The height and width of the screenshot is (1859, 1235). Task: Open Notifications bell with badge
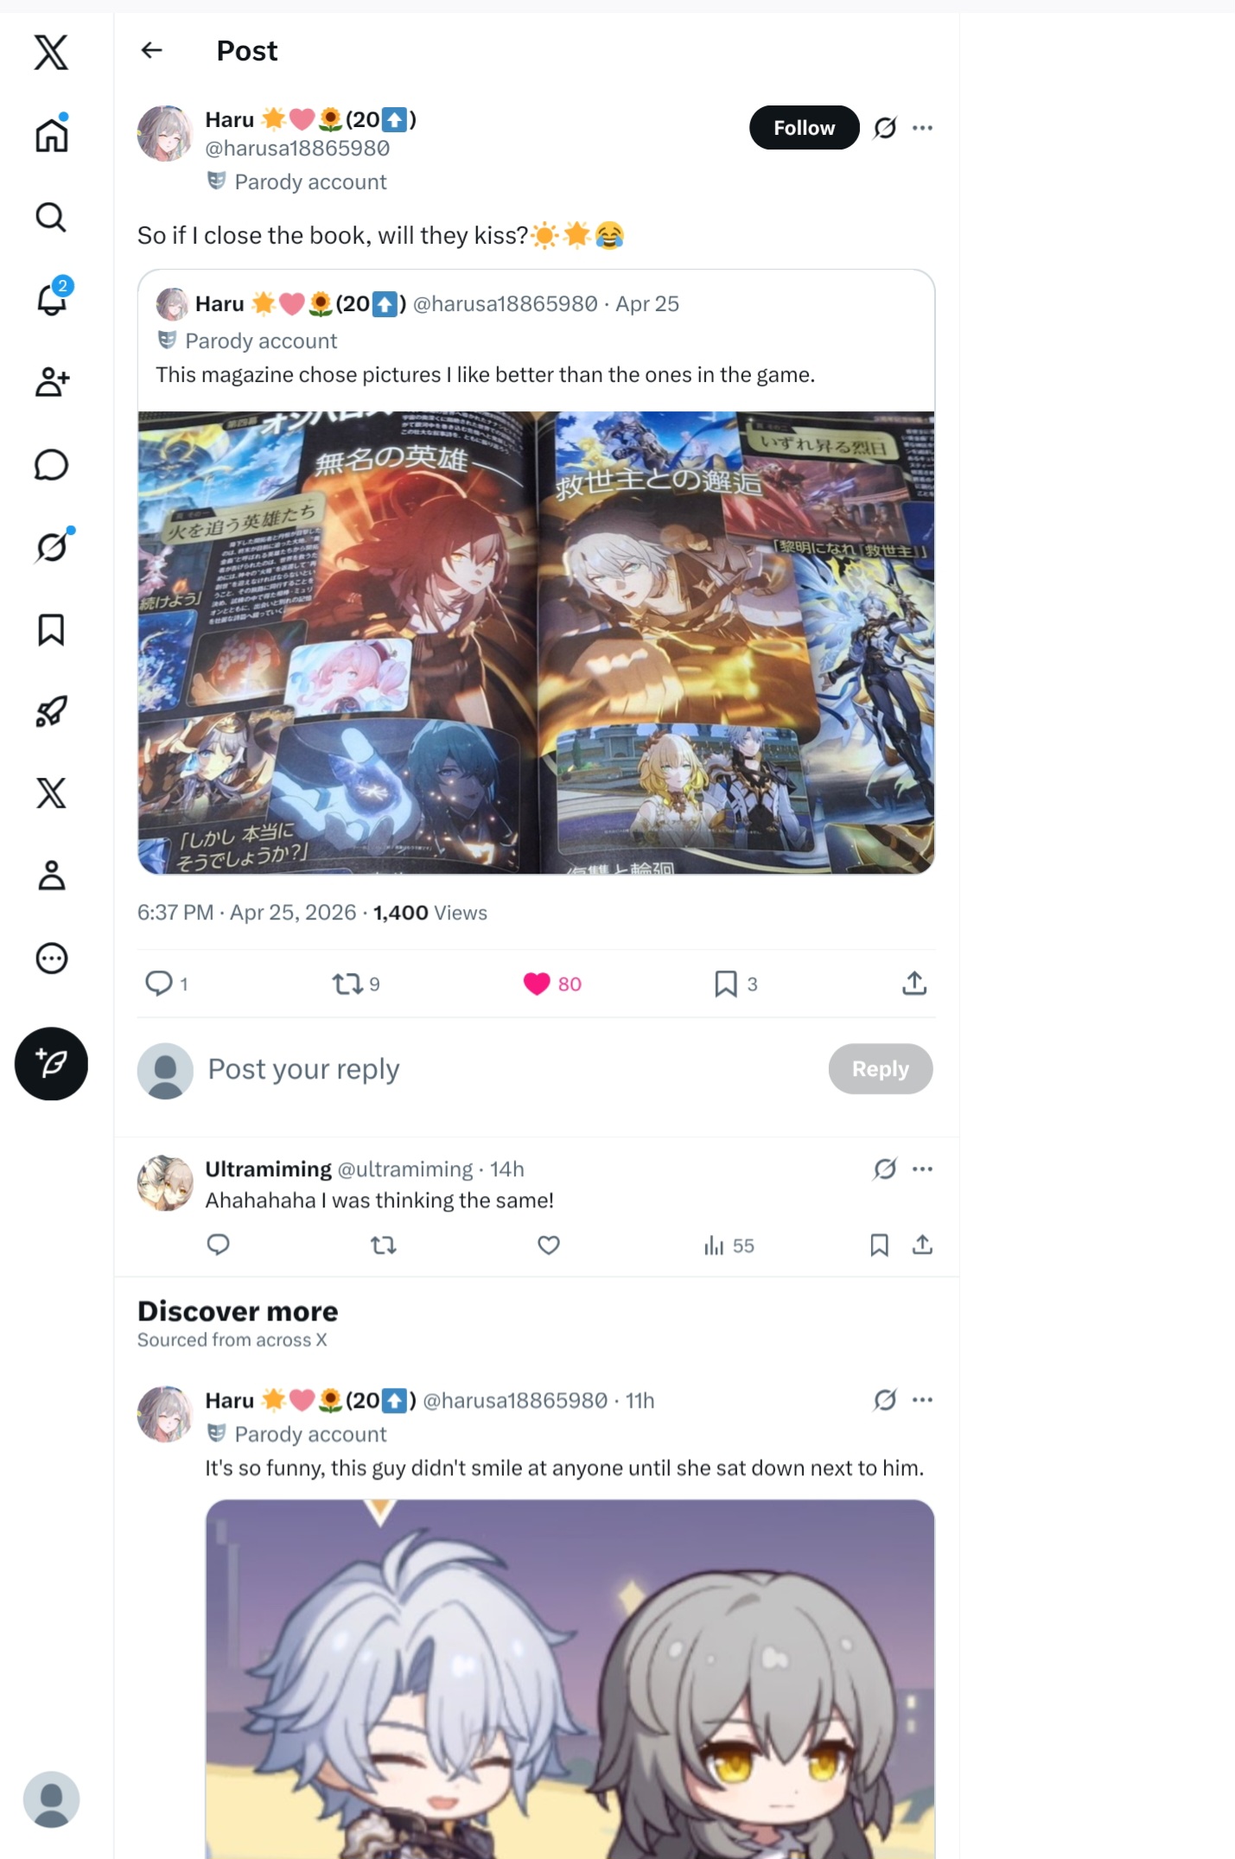coord(52,298)
